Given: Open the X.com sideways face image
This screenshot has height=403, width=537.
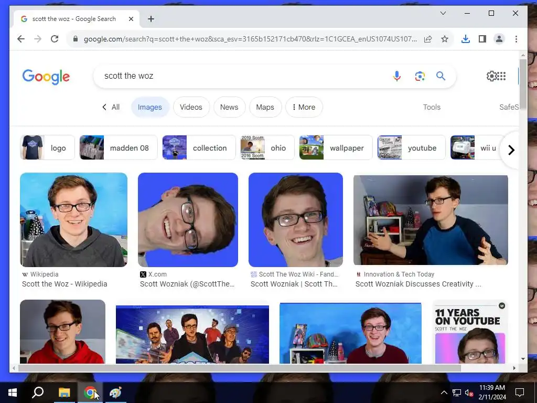Looking at the screenshot, I should (x=188, y=220).
